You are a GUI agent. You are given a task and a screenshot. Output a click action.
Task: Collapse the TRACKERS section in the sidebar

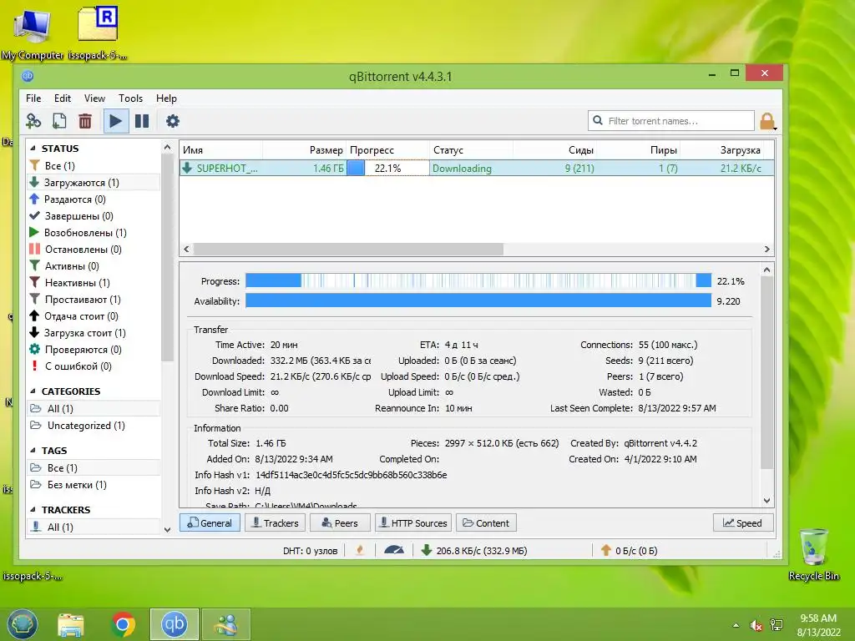(x=33, y=510)
